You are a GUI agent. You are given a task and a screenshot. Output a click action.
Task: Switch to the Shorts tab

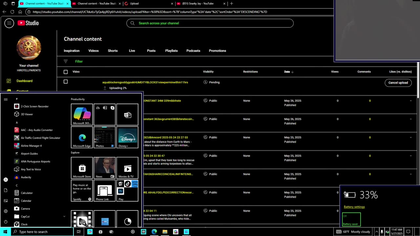(113, 51)
